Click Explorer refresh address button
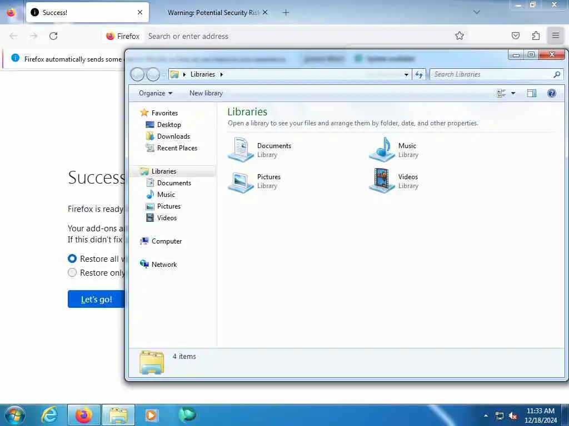The image size is (569, 426). click(419, 75)
